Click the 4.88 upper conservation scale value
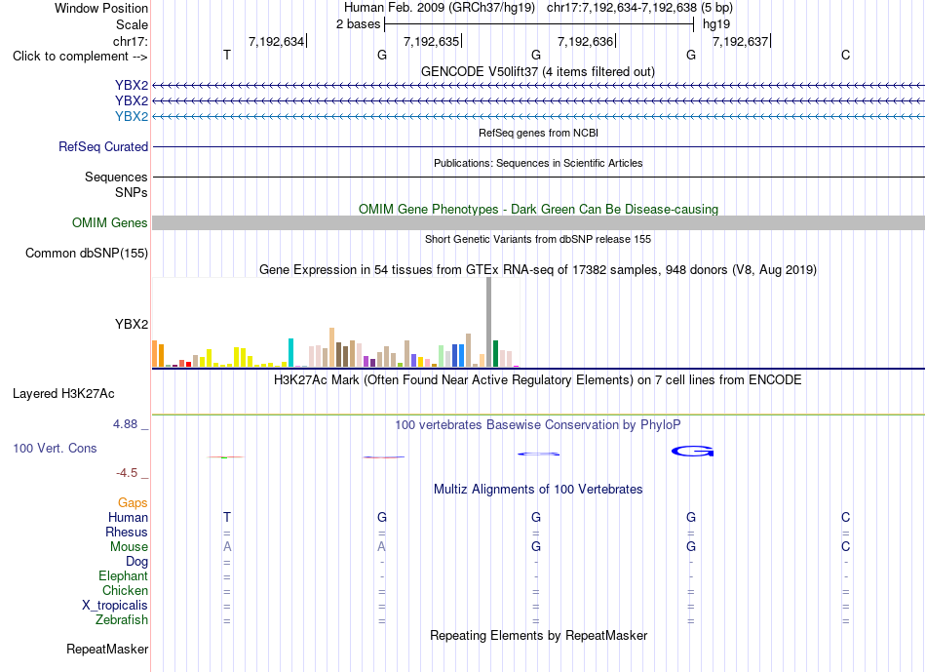926x672 pixels. point(125,423)
